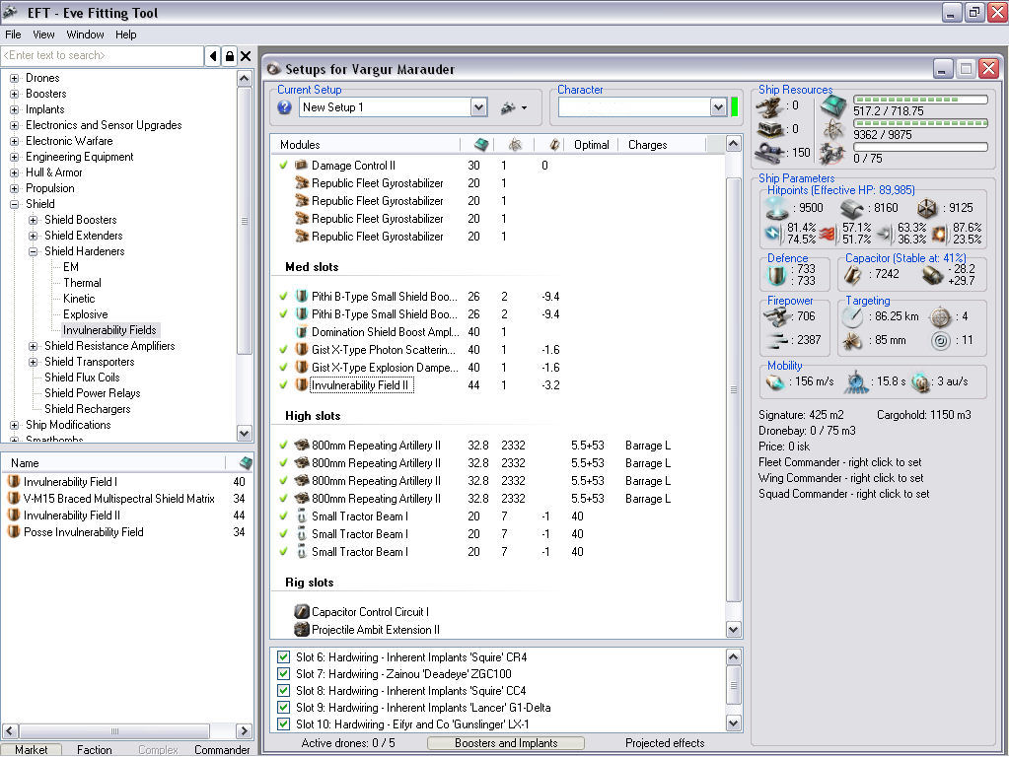Click the Invulnerability Field I icon in the item list
The width and height of the screenshot is (1009, 757).
pyautogui.click(x=14, y=482)
